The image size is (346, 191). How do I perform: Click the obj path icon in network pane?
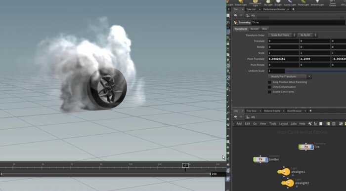click(248, 117)
